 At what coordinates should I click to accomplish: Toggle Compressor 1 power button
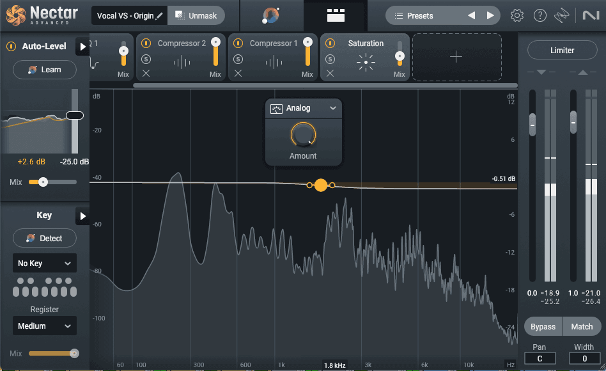coord(238,43)
